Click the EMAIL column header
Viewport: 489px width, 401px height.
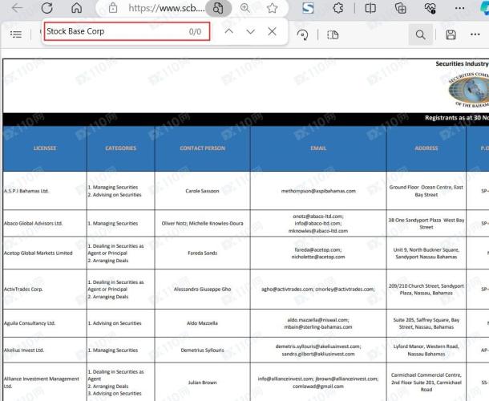318,148
